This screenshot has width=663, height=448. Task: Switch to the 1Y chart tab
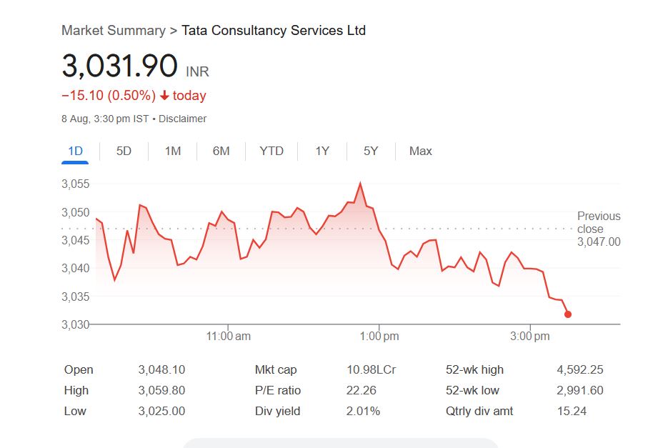(322, 151)
